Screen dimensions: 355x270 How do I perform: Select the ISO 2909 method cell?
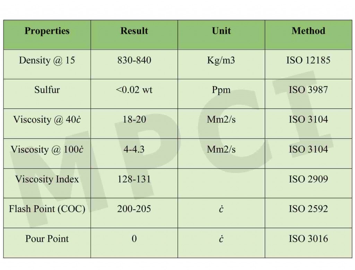(x=308, y=179)
